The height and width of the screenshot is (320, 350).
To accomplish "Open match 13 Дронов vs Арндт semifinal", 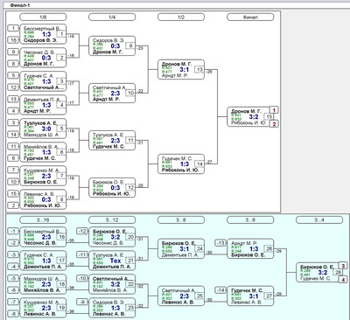I will point(181,70).
